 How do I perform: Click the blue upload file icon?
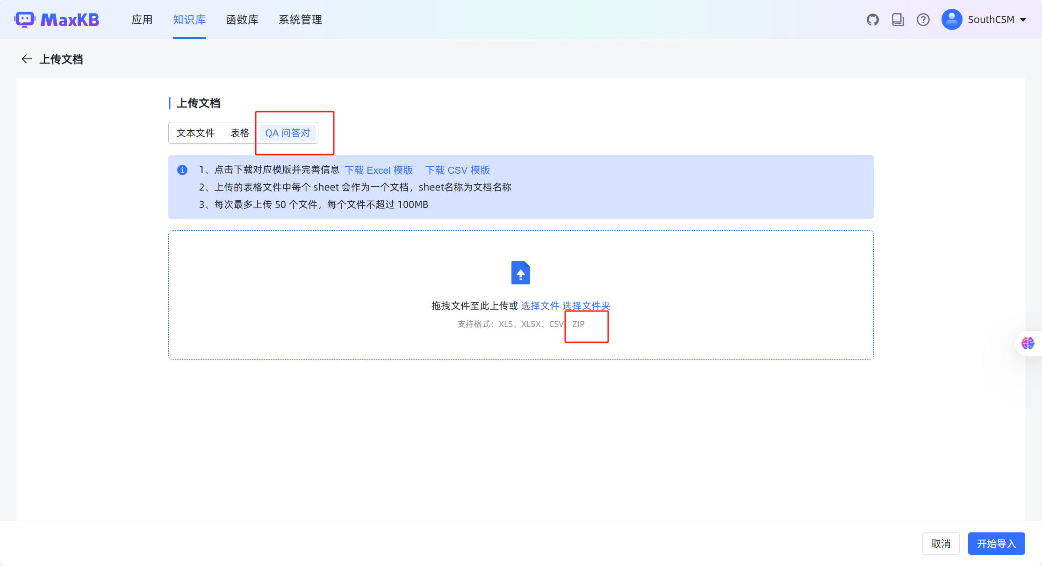click(x=520, y=273)
